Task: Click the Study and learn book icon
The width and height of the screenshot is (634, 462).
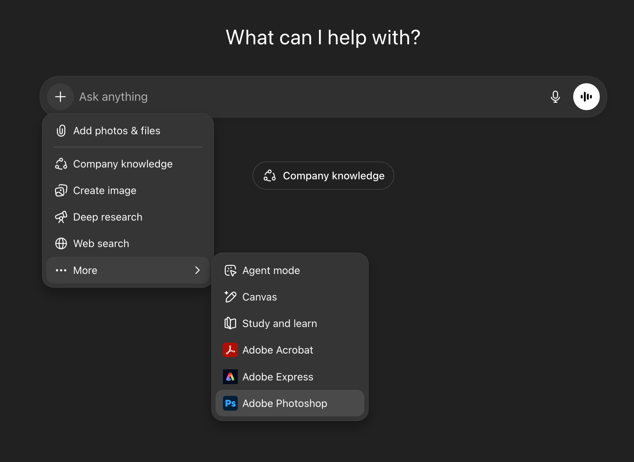Action: coord(230,323)
